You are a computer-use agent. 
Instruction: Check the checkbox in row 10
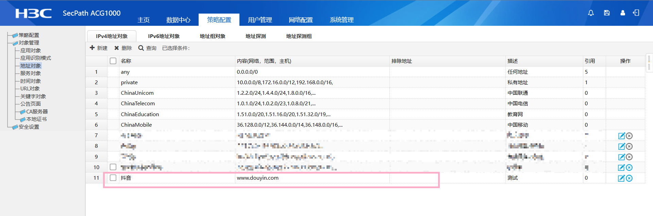pyautogui.click(x=113, y=167)
